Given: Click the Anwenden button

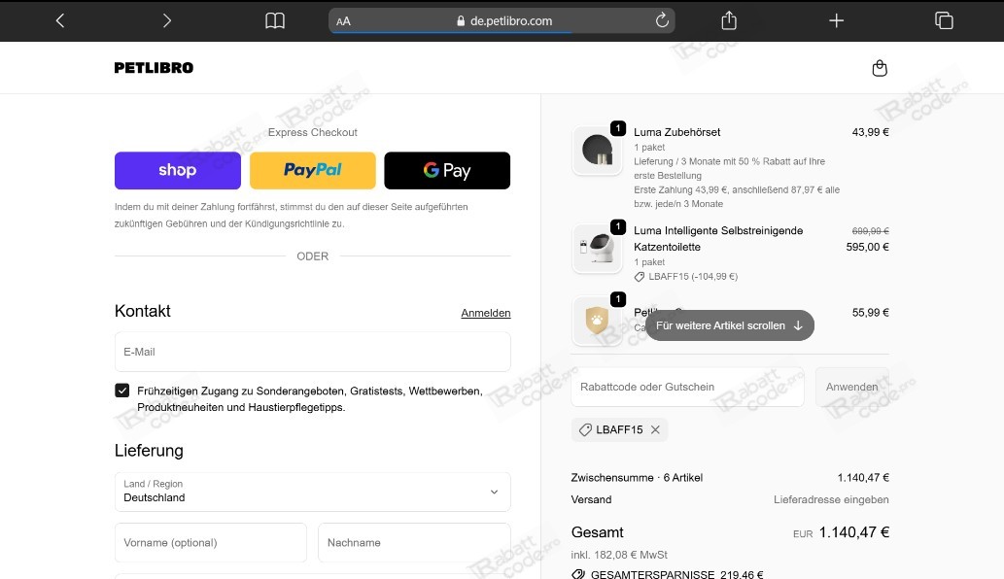Looking at the screenshot, I should (x=851, y=387).
